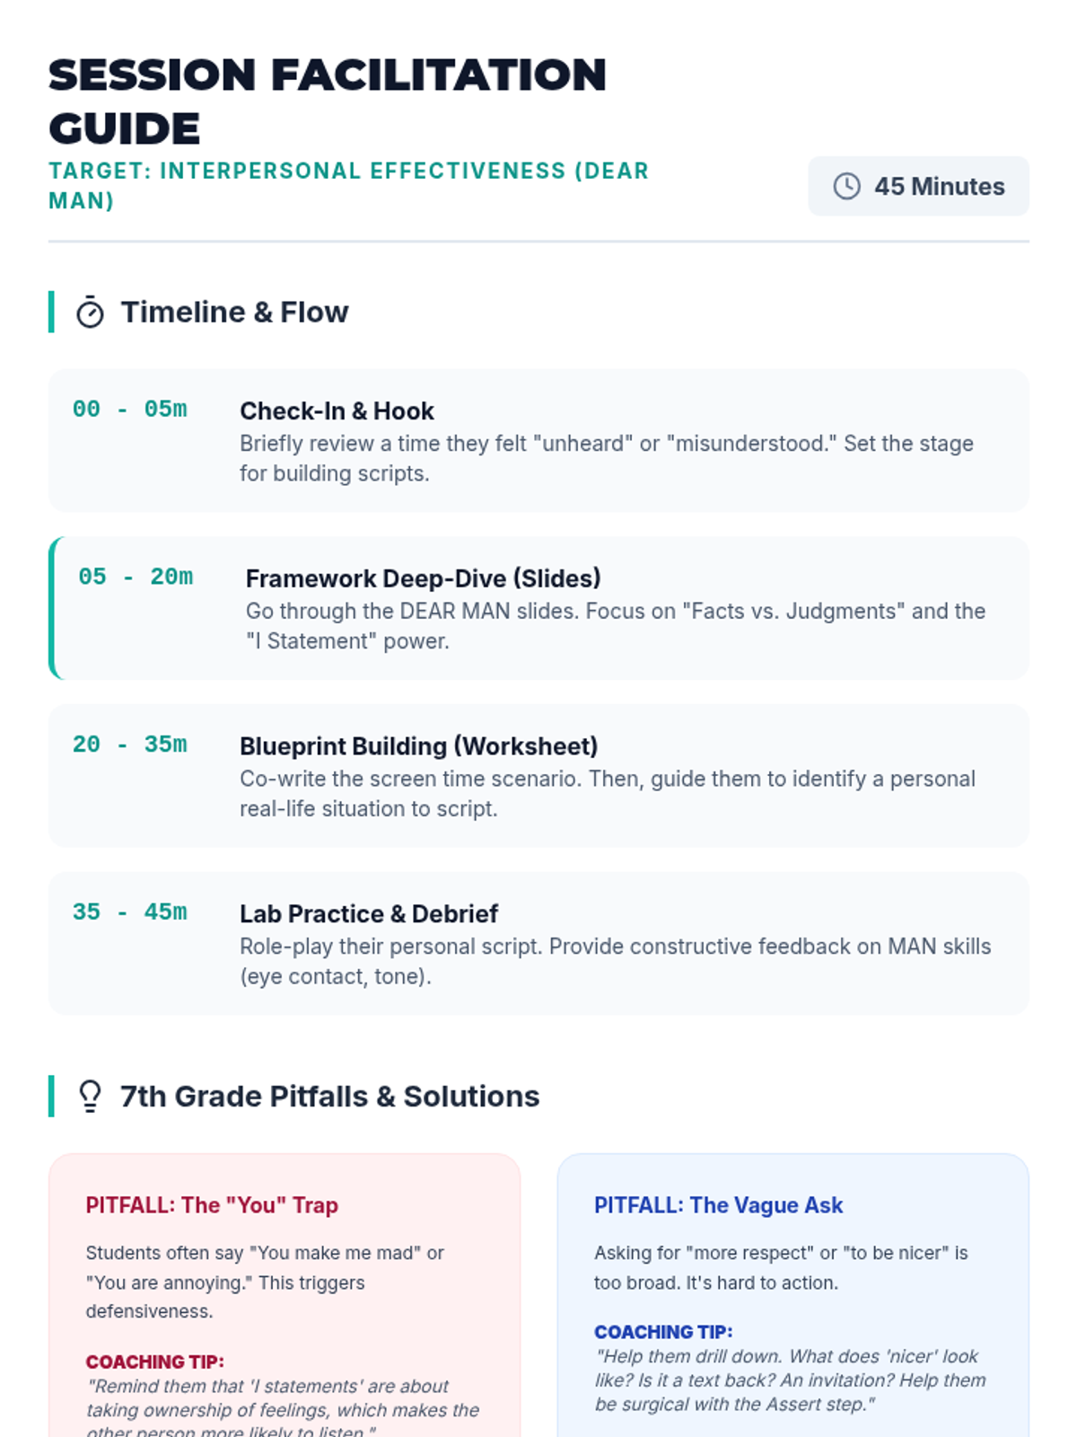Click the lightbulb icon beside 7th Grade Pitfalls
Screen dimensions: 1077x1437
click(90, 1096)
